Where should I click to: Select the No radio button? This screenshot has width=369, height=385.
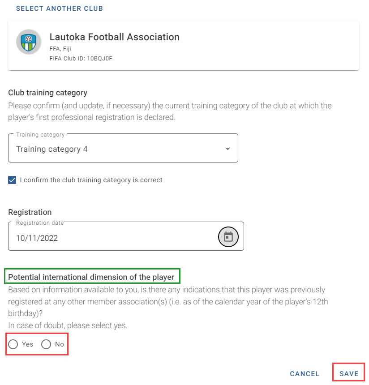coord(46,344)
